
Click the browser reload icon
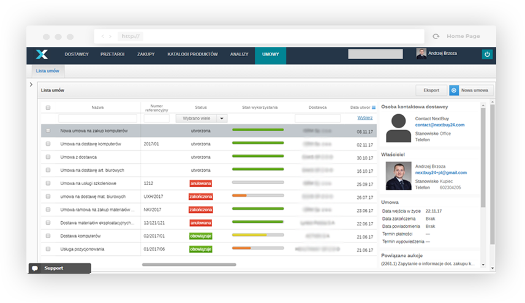436,37
